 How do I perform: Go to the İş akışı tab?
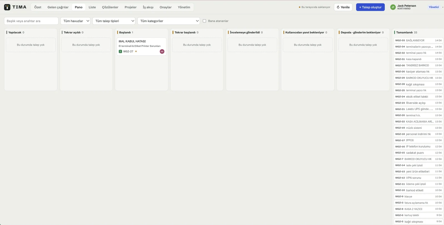[x=148, y=7]
